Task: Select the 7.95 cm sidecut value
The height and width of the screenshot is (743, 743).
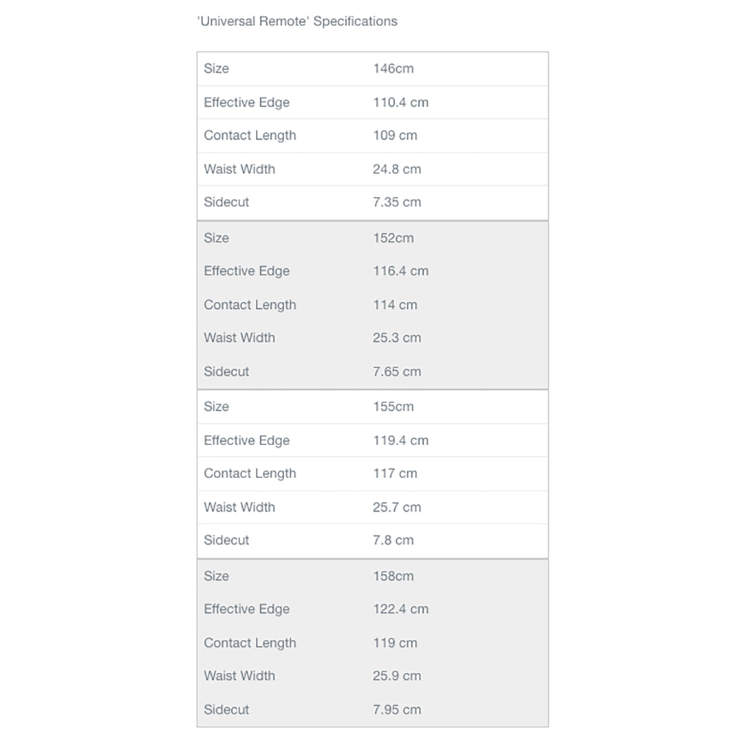Action: point(397,709)
